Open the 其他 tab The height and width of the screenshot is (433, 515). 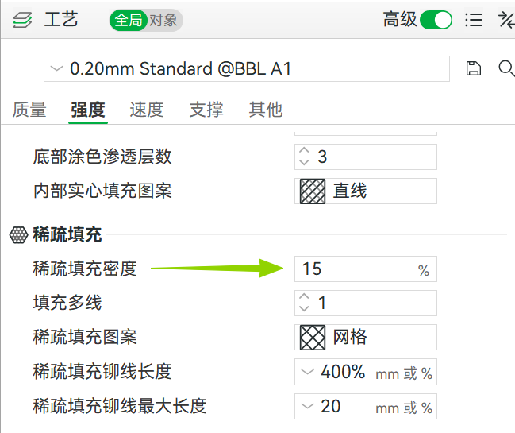(x=265, y=110)
